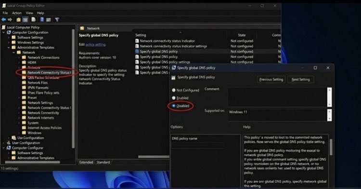The image size is (361, 189).
Task: Open the Edit policy setting link
Action: coord(96,44)
